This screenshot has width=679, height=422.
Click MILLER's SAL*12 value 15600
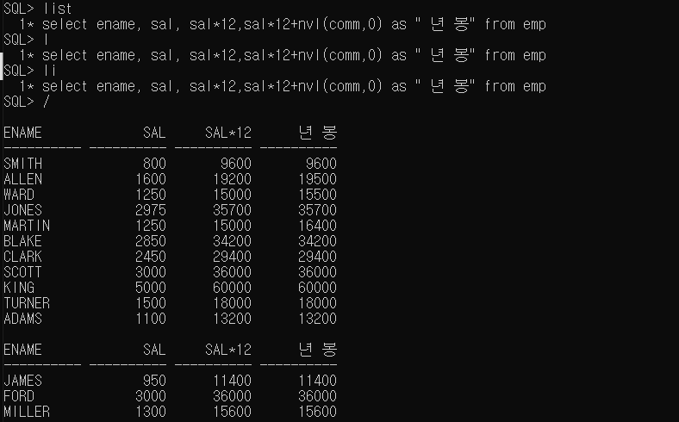232,412
